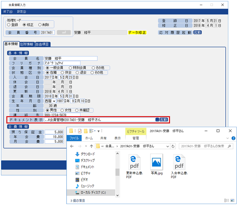238x205 pixels.
Task: Open Explorer help icon
Action: 233,138
